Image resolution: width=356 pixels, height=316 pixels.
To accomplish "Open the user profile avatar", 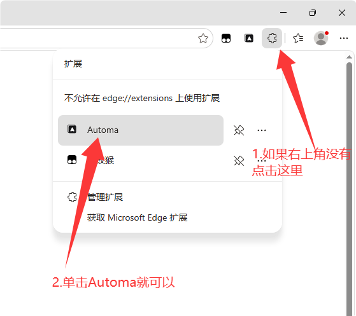I will coord(321,38).
